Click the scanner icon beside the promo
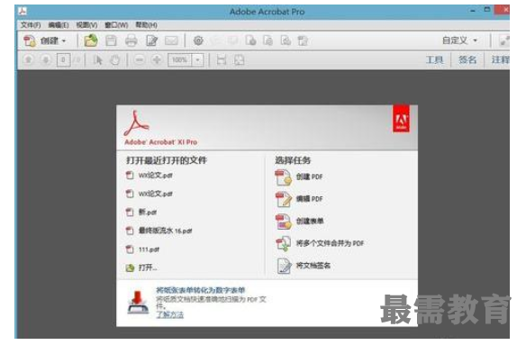517x345 pixels. (x=138, y=302)
